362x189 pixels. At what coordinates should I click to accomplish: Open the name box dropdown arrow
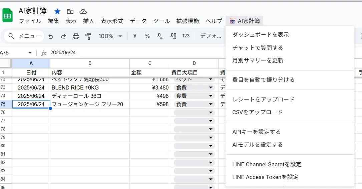click(30, 53)
